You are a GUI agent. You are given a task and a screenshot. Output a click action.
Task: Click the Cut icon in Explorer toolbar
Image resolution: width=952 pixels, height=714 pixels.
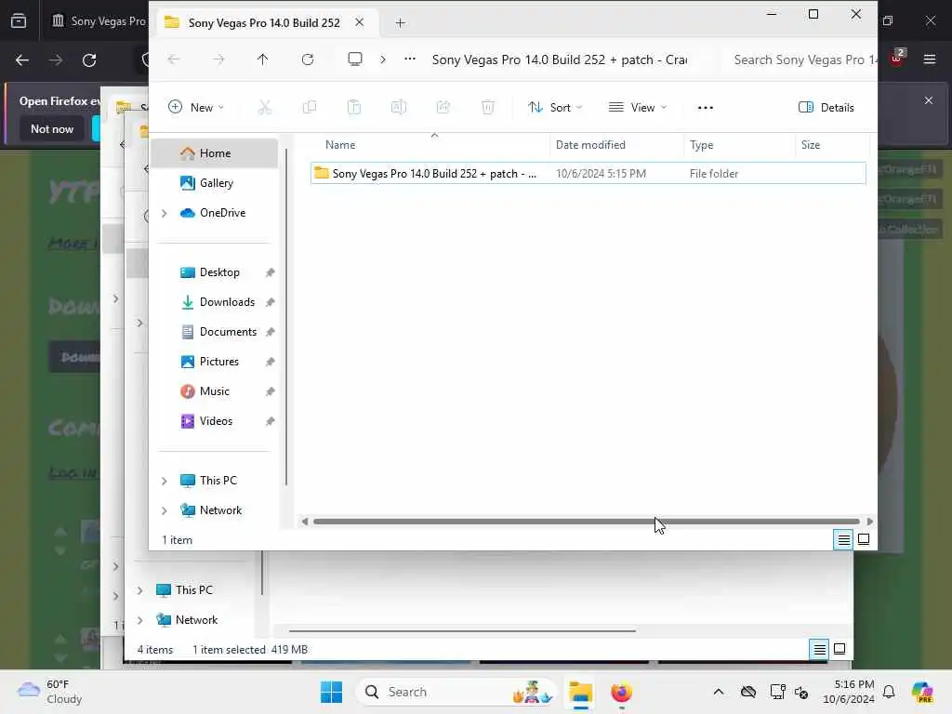click(x=264, y=108)
